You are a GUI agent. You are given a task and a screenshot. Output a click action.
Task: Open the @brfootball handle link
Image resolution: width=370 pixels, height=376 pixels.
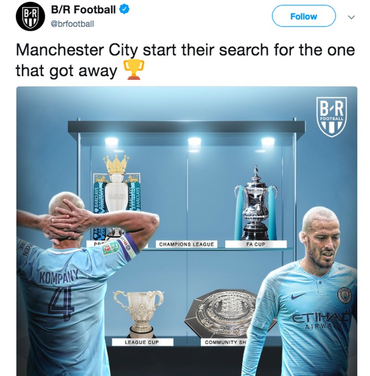click(x=73, y=24)
